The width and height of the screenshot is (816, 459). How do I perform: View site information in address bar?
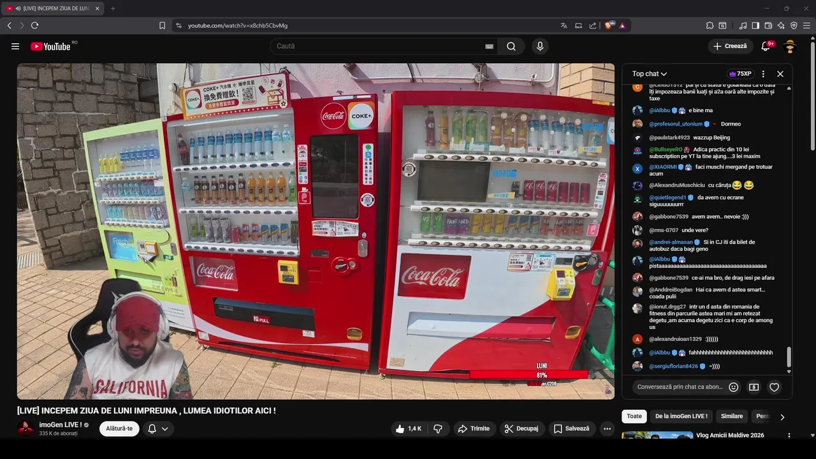click(x=178, y=25)
